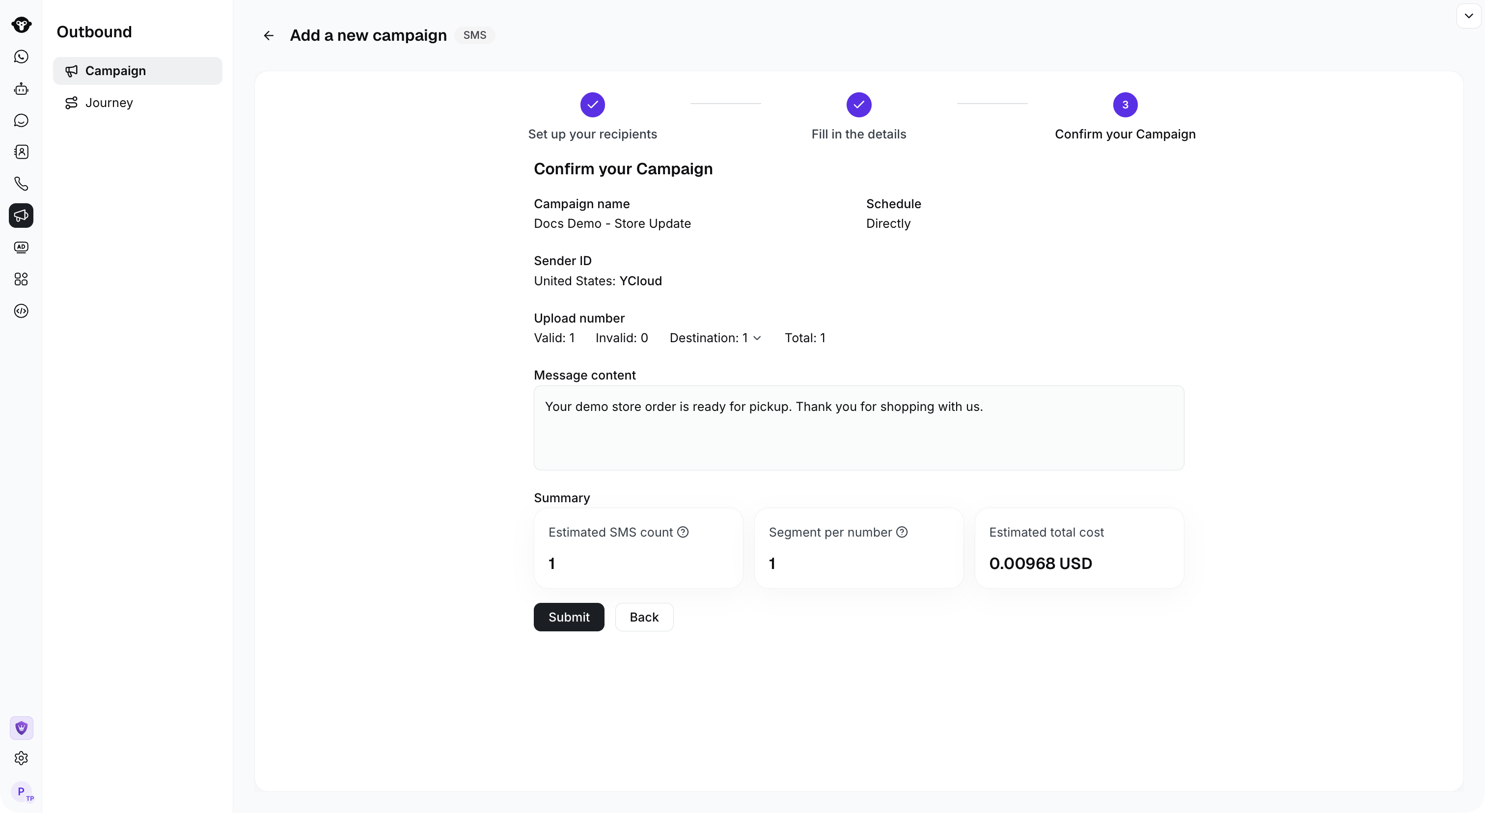Click the Valid: 1 count
The image size is (1485, 813).
click(554, 338)
